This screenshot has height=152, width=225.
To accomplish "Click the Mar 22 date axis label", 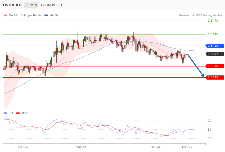I will (23, 147).
